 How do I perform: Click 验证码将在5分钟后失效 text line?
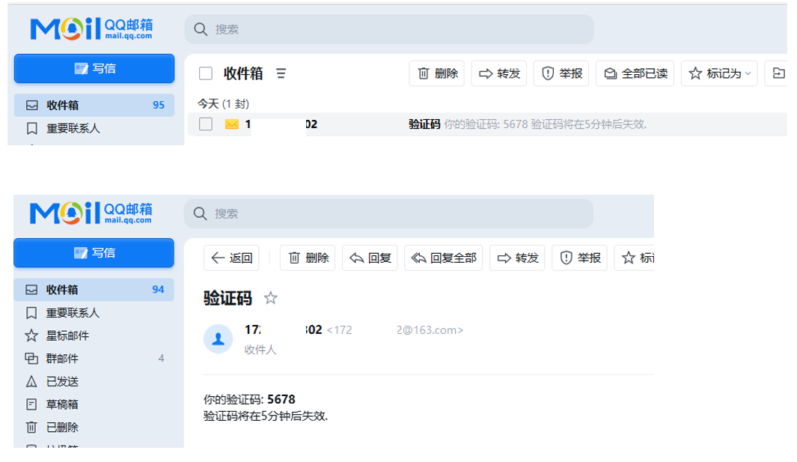point(266,416)
